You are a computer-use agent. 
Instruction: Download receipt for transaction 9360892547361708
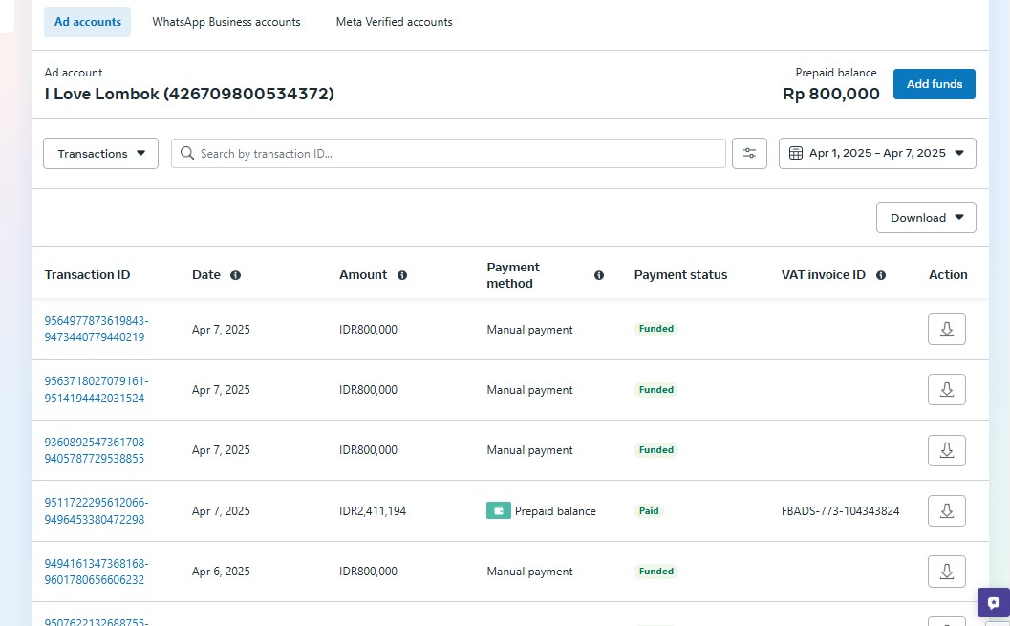pos(946,450)
